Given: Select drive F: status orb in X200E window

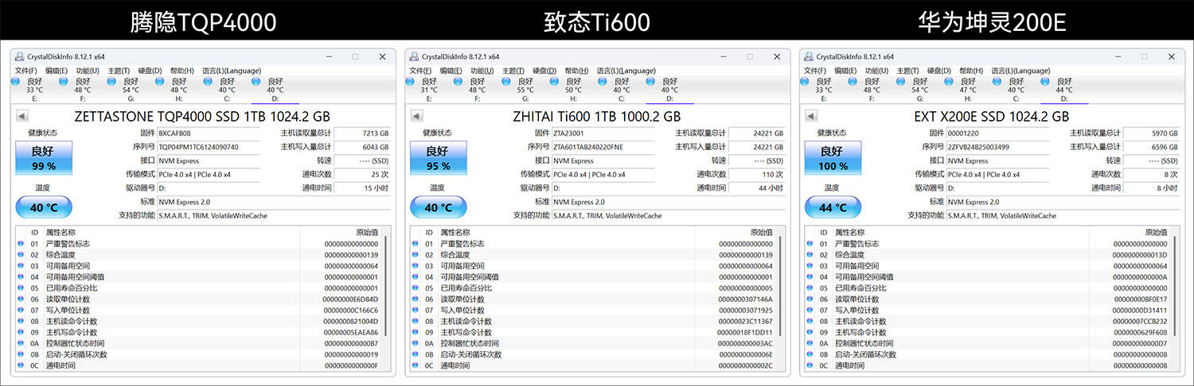Looking at the screenshot, I should 853,81.
